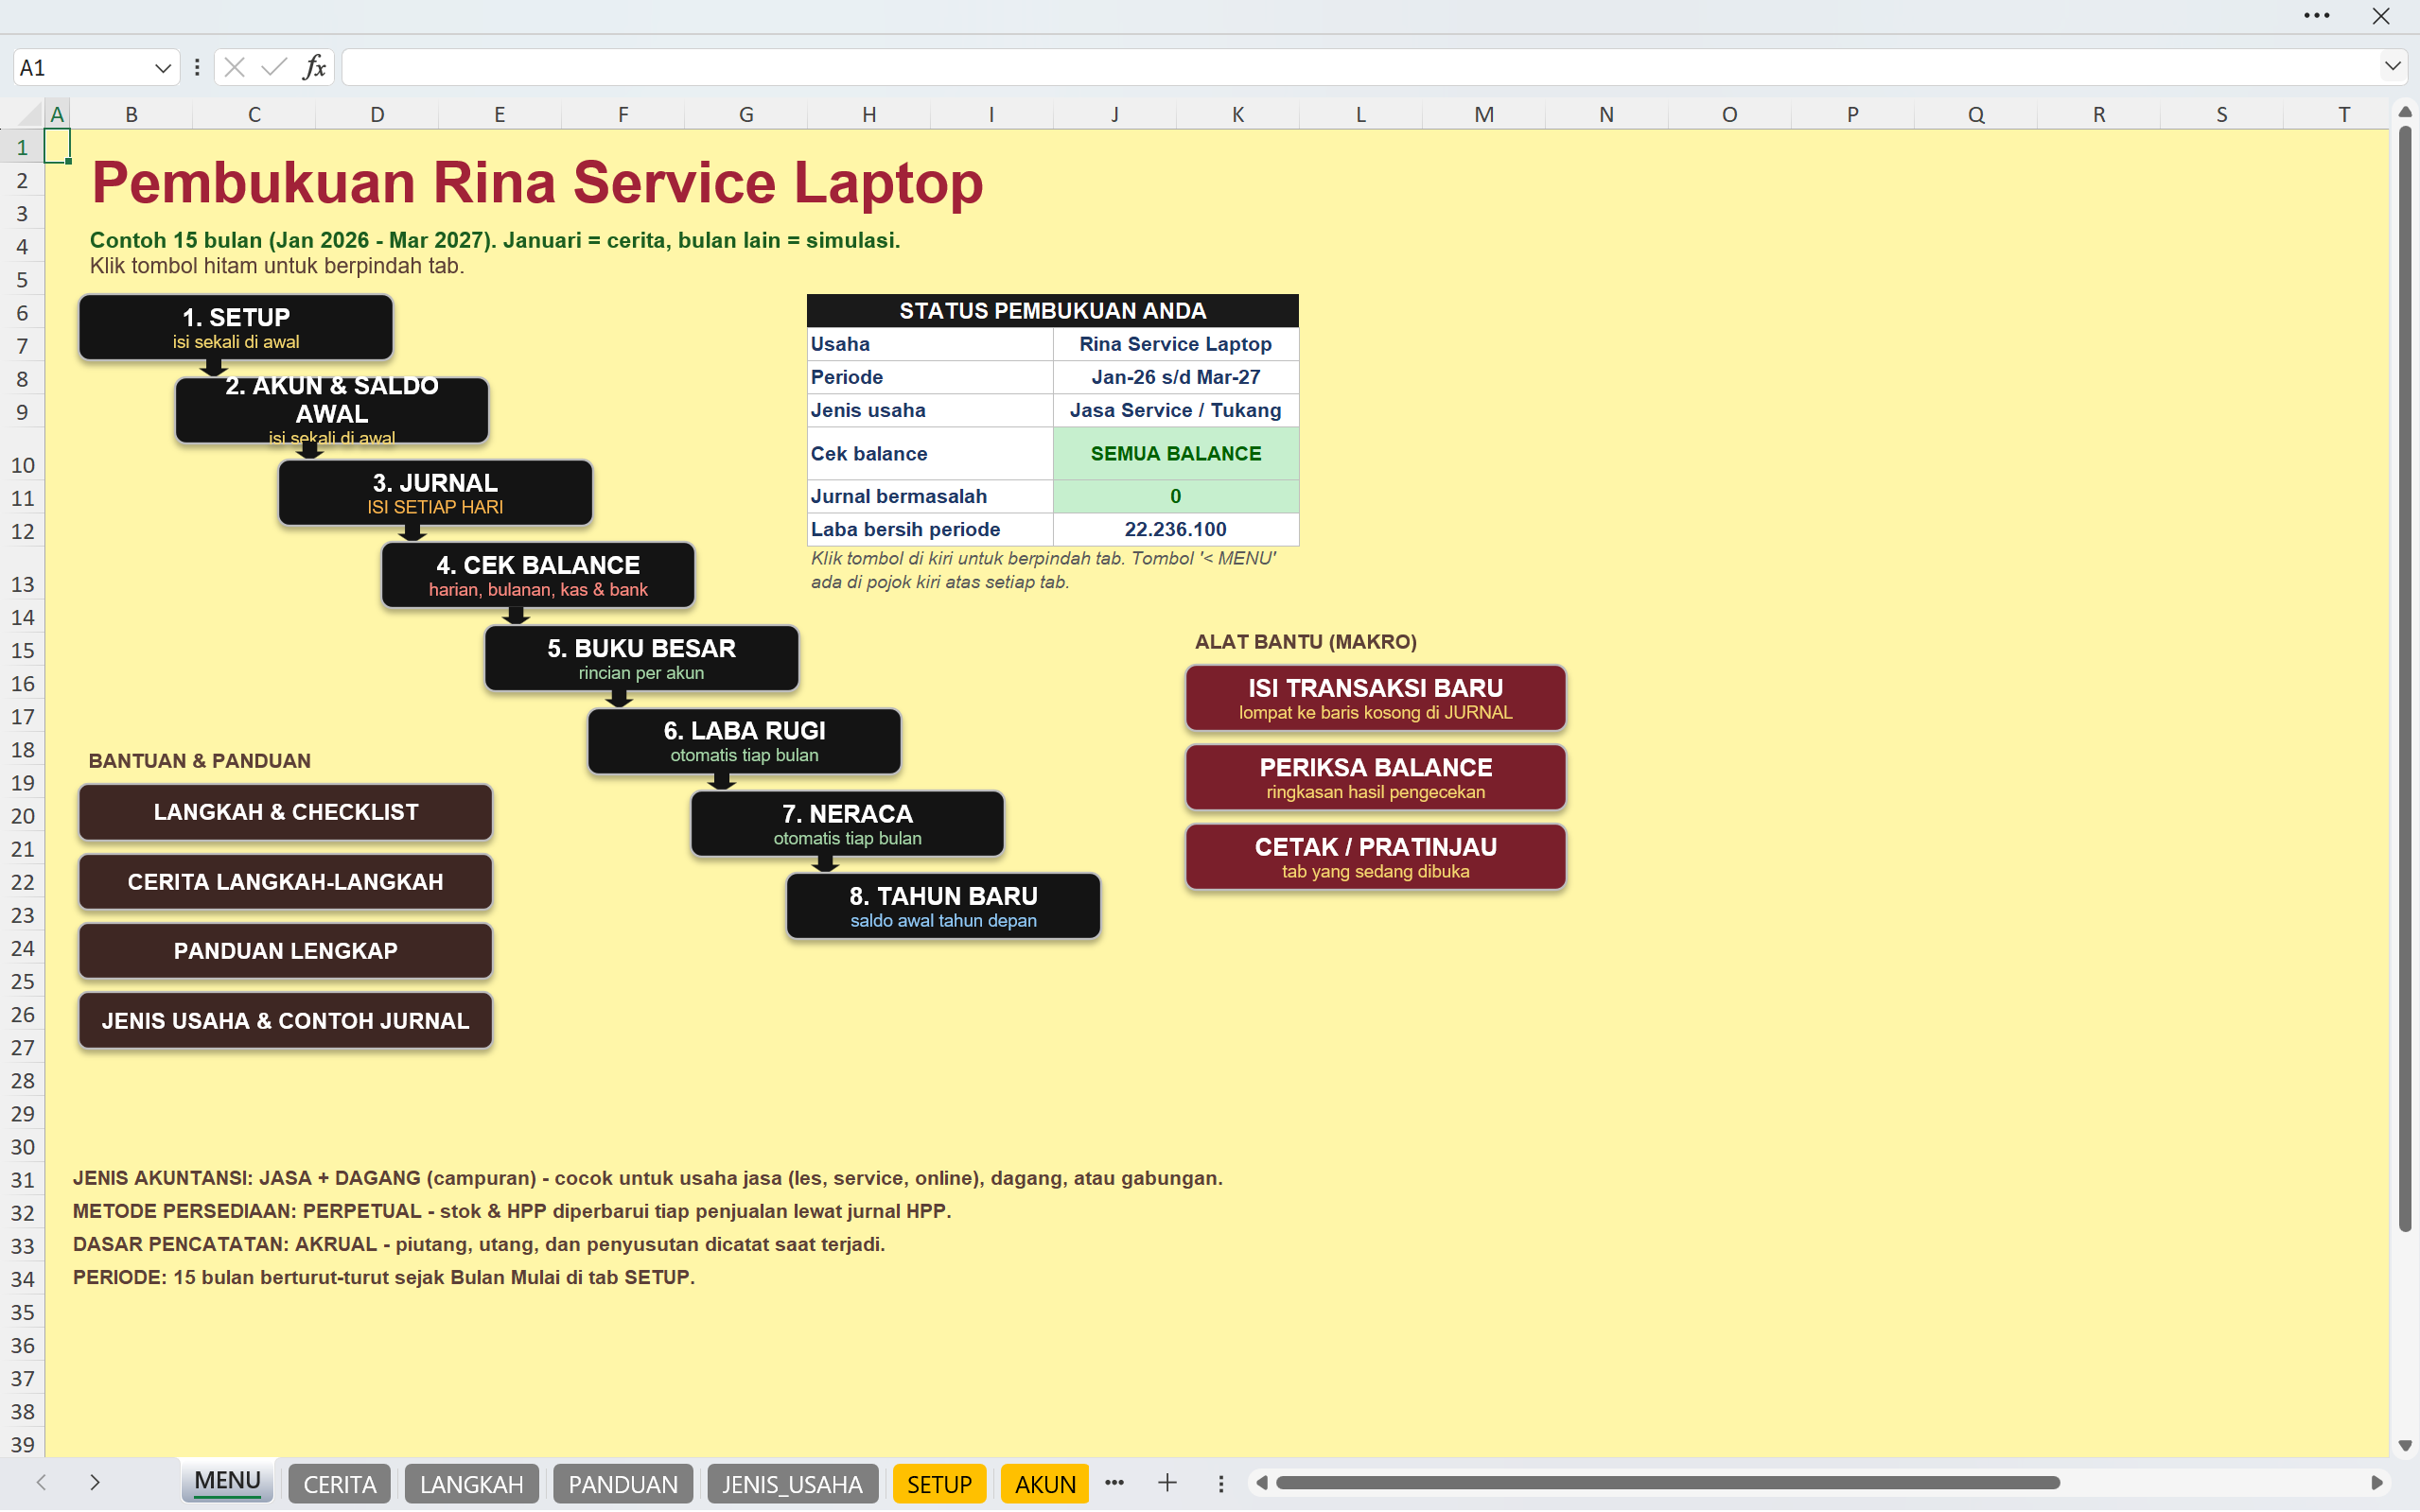Click the 3. JURNAL button

pos(435,493)
